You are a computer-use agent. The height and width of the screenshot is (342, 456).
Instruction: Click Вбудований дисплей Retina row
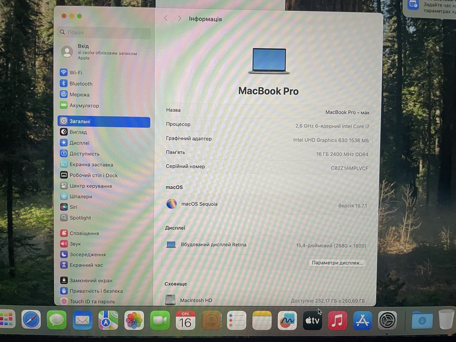[266, 245]
